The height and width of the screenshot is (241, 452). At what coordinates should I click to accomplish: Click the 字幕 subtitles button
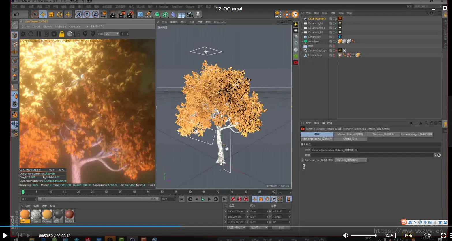tap(427, 236)
